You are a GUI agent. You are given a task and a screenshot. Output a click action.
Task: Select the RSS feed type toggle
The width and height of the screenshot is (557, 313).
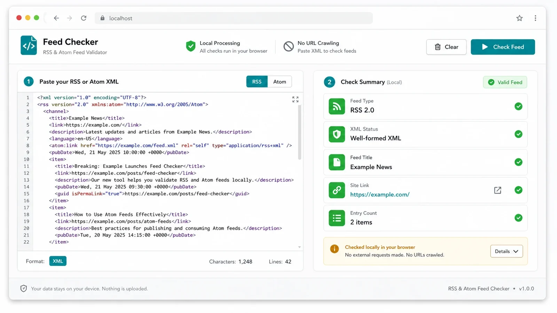257,82
